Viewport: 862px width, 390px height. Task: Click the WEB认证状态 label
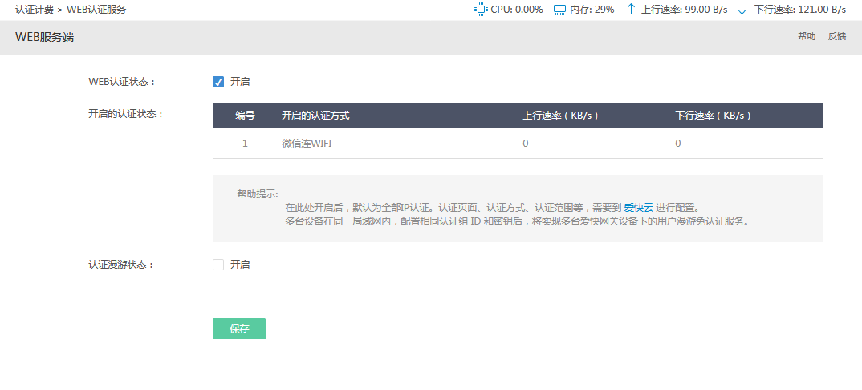pos(121,82)
